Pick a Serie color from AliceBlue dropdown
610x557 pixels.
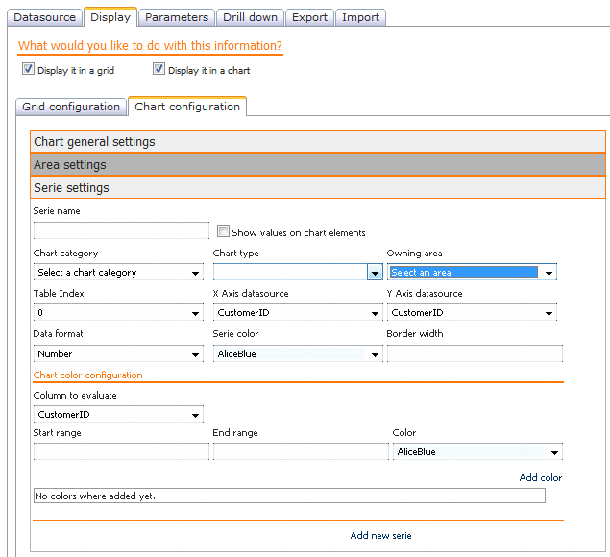(x=298, y=354)
